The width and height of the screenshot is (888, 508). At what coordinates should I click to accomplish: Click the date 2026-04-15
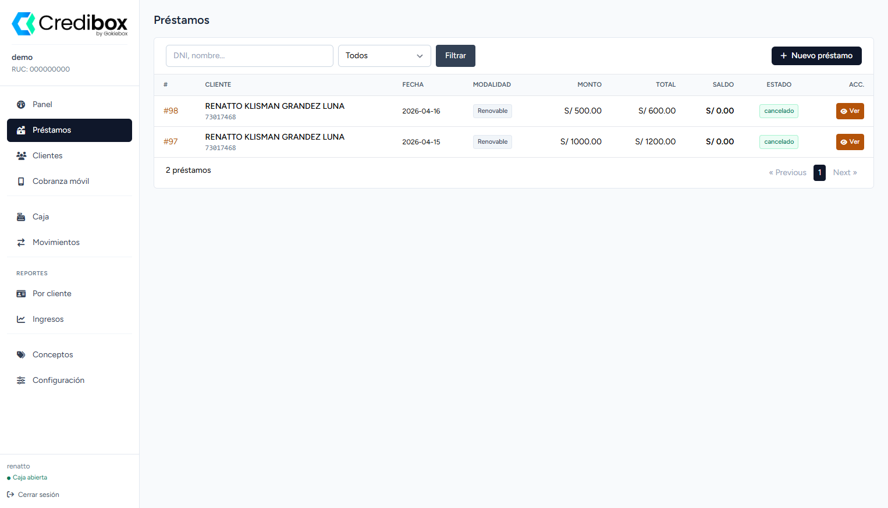click(421, 142)
